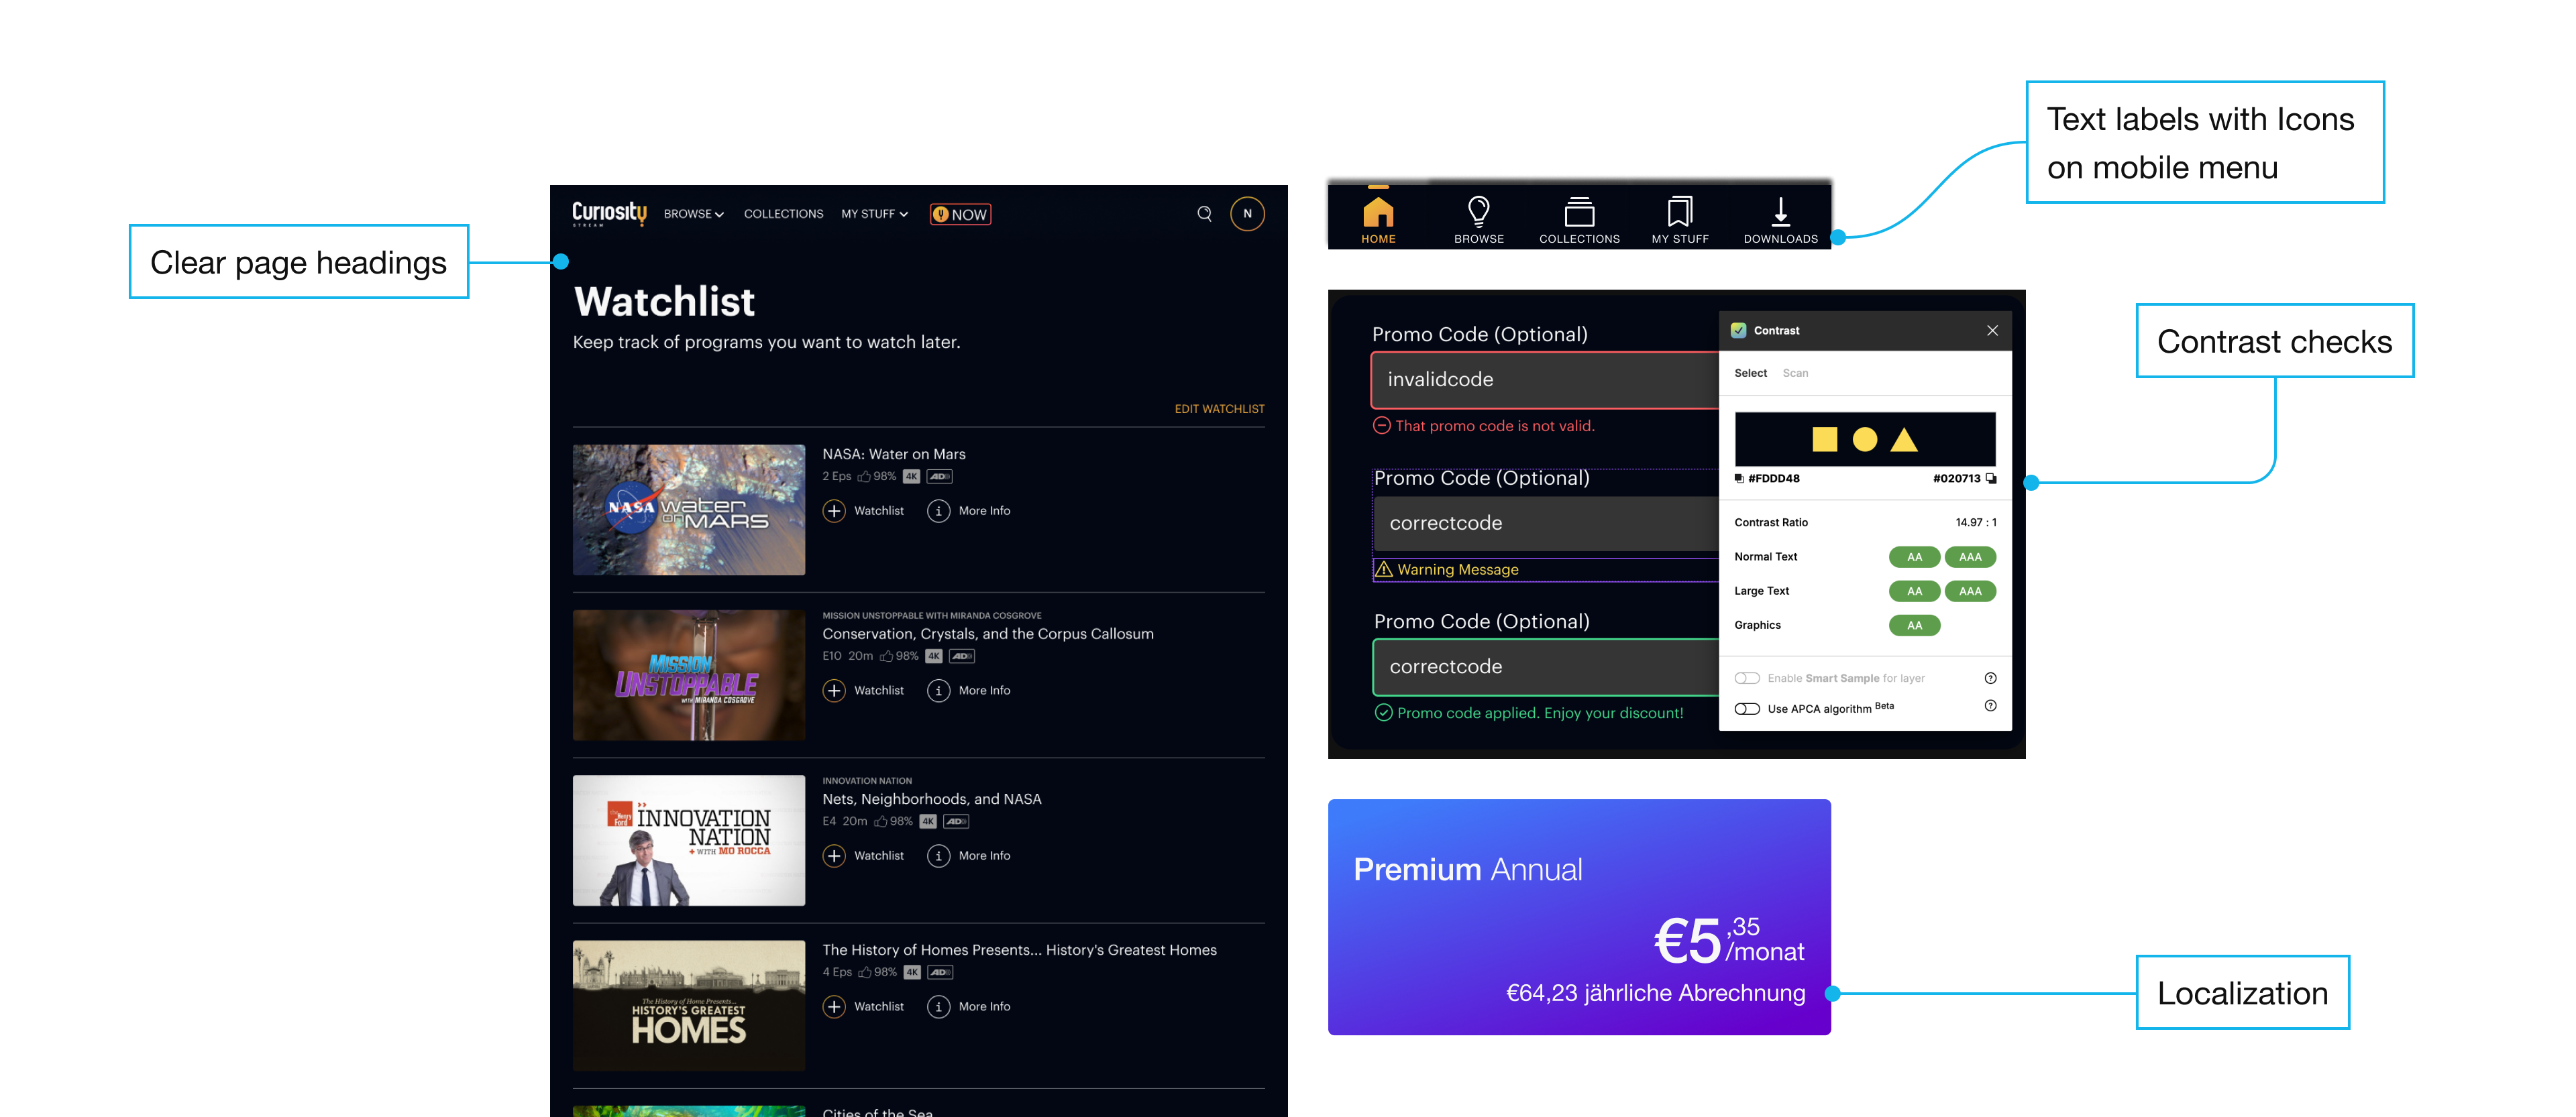
Task: Expand the BROWSE dropdown menu
Action: click(x=693, y=214)
